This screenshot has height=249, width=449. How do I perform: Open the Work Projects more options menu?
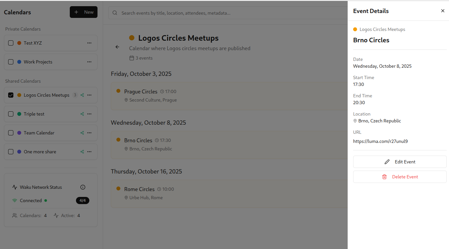tap(89, 62)
